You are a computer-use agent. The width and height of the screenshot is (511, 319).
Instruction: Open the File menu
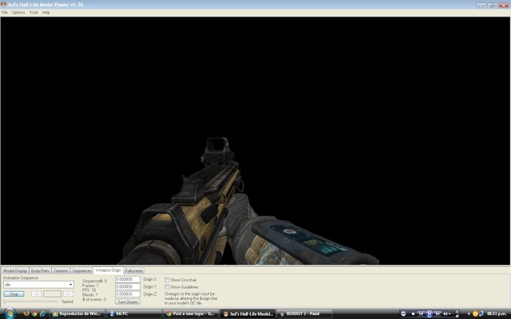4,12
